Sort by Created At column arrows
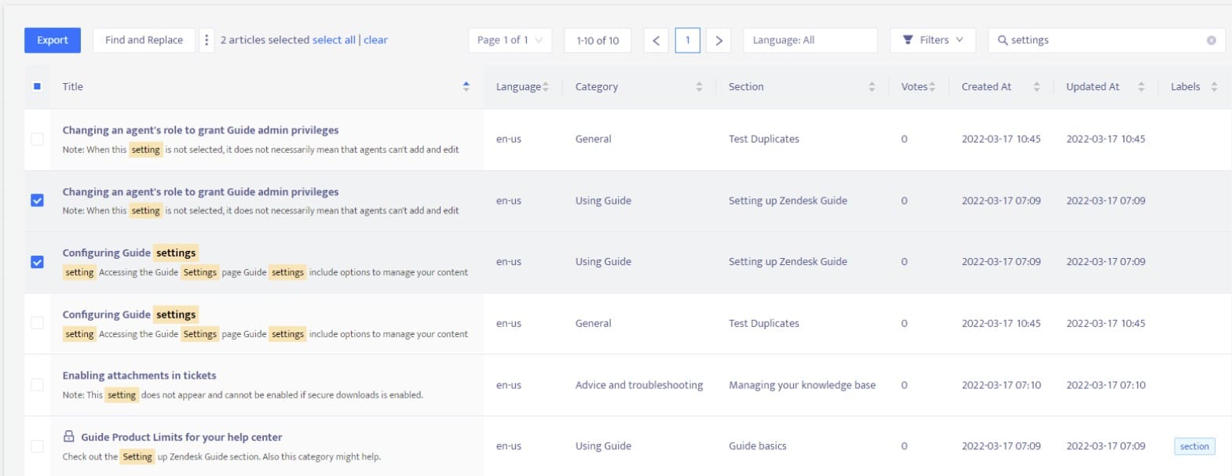 point(1036,87)
